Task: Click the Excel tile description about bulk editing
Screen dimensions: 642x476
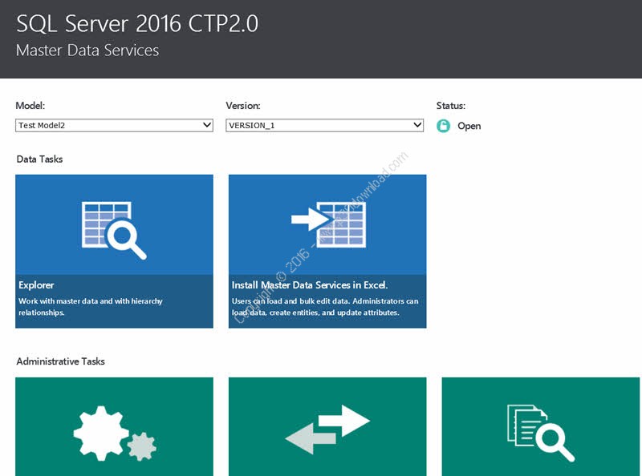Action: [324, 307]
